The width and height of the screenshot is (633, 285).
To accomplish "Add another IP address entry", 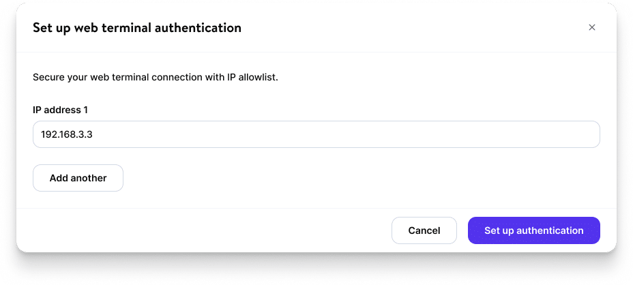I will (78, 178).
